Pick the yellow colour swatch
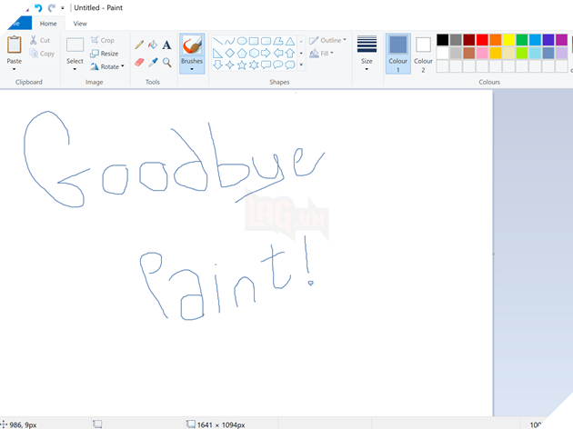Image resolution: width=573 pixels, height=429 pixels. click(x=508, y=39)
